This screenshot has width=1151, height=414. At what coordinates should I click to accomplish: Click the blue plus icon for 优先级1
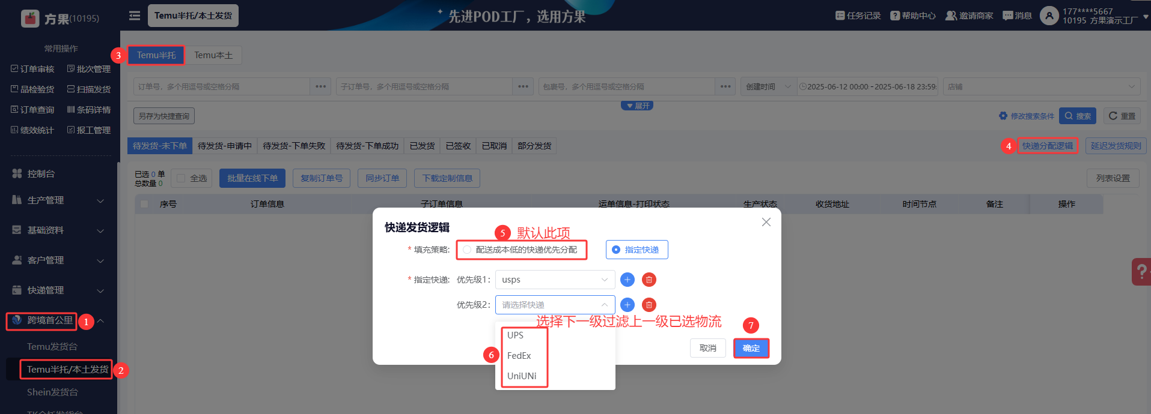tap(627, 280)
